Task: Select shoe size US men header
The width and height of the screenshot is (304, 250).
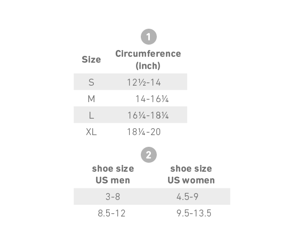Action: pyautogui.click(x=113, y=174)
